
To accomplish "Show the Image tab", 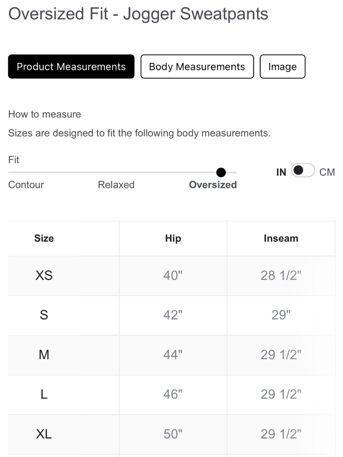I will point(282,67).
